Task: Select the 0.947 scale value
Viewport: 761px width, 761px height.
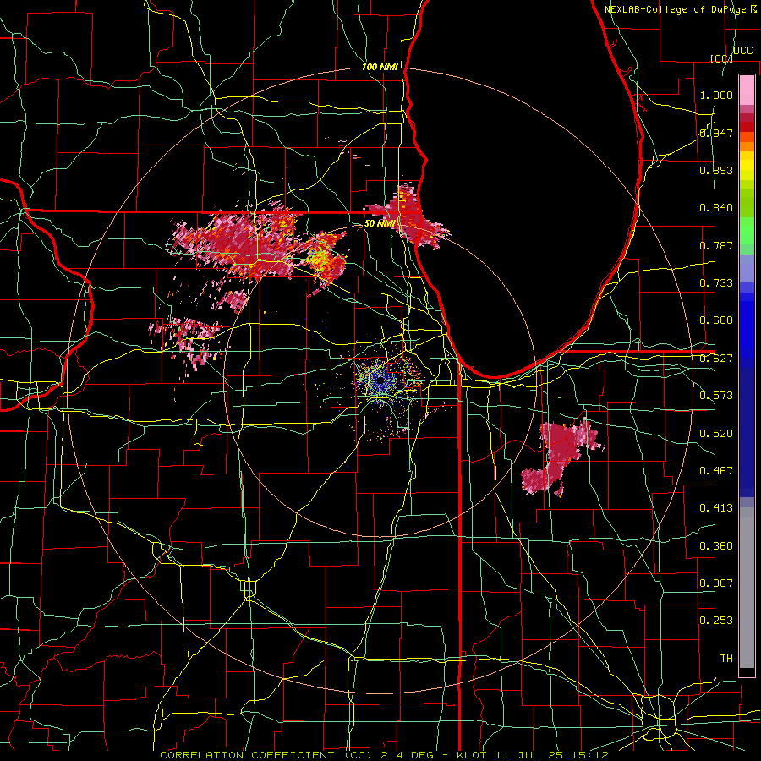Action: [x=716, y=133]
